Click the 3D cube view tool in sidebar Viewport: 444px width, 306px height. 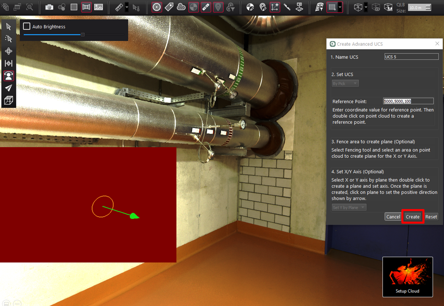(8, 100)
